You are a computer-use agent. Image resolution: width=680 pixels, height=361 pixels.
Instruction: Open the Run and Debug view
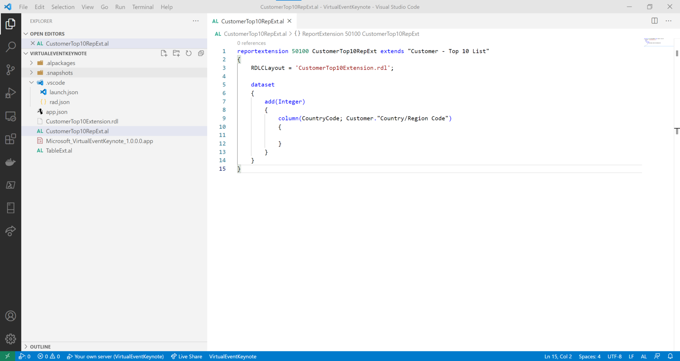[x=11, y=93]
